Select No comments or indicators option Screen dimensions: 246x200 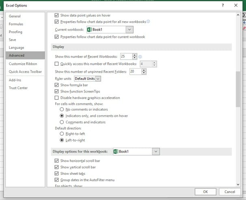click(62, 110)
